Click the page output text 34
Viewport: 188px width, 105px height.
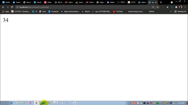(x=6, y=20)
